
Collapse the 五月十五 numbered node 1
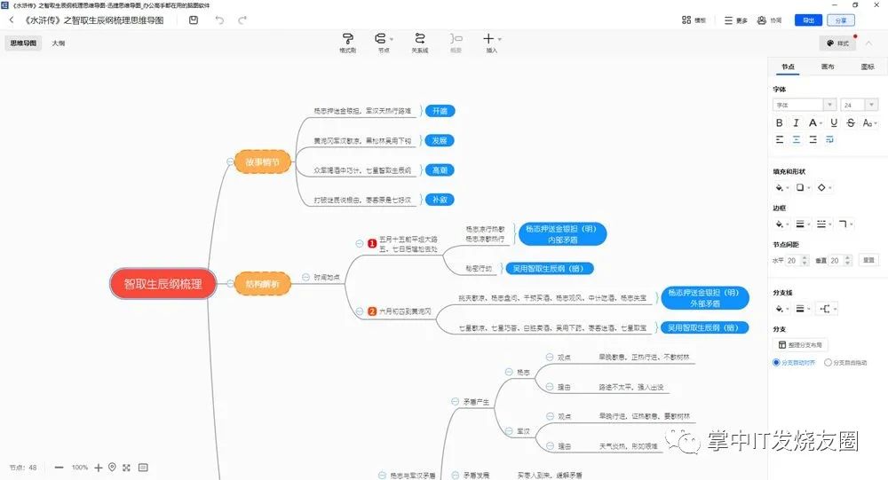[x=360, y=243]
